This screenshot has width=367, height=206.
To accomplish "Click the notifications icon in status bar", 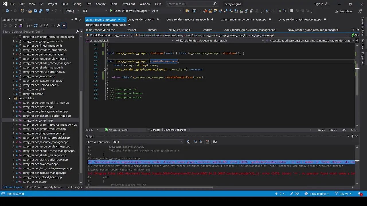I will (360, 194).
